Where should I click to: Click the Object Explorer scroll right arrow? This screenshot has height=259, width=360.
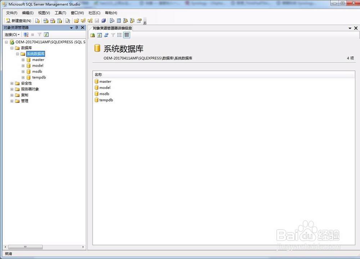(x=83, y=247)
